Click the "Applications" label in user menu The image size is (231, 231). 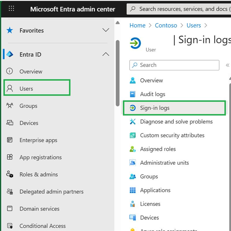click(x=155, y=190)
